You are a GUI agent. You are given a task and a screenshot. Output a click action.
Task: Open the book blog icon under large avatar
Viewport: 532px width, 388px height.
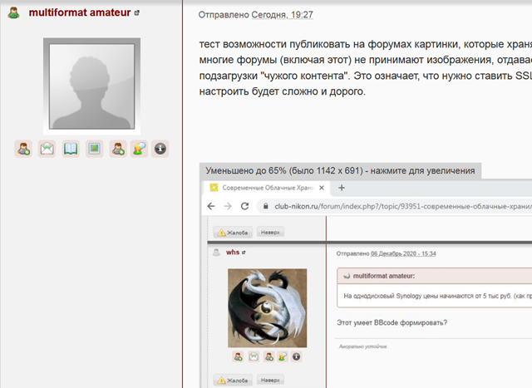click(x=71, y=149)
